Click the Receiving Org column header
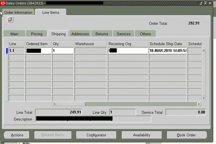The height and width of the screenshot is (144, 216). click(x=128, y=44)
